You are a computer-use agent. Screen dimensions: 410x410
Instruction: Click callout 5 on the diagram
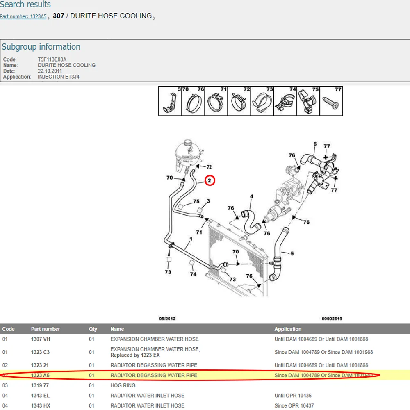292,253
